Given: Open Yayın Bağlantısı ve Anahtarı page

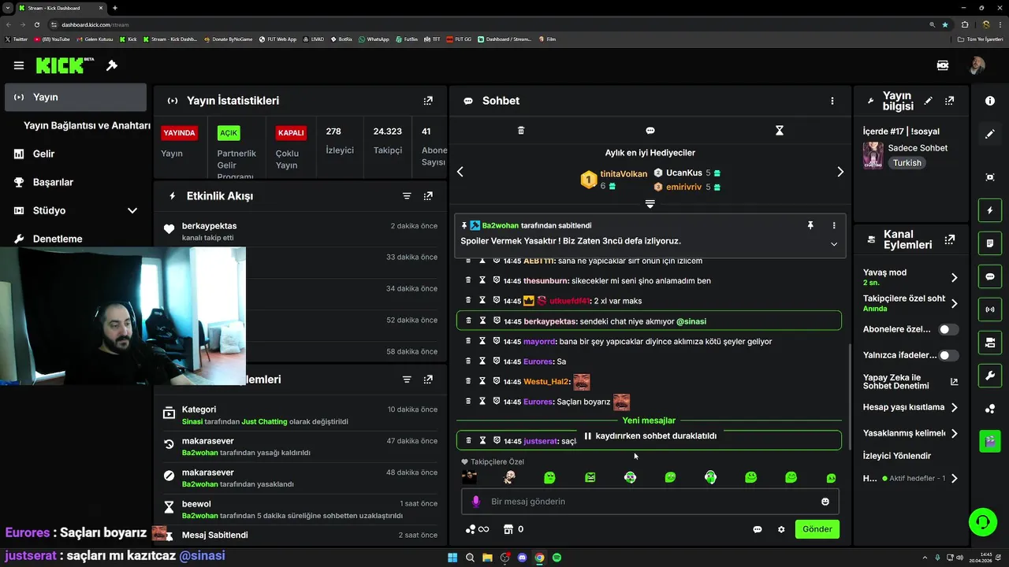Looking at the screenshot, I should point(87,125).
